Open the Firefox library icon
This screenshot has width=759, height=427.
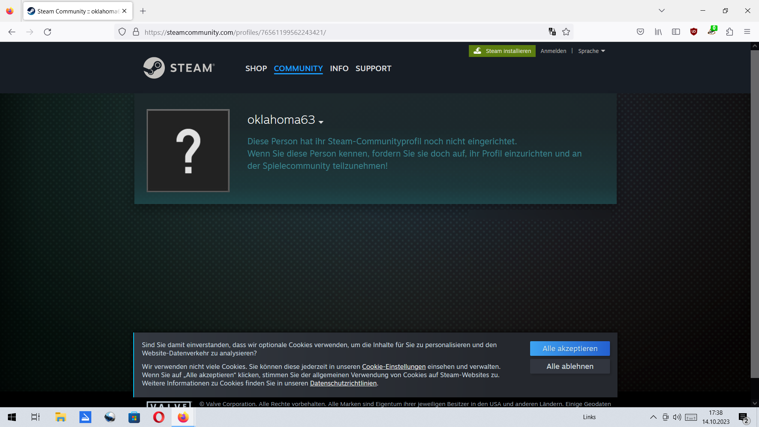click(658, 32)
